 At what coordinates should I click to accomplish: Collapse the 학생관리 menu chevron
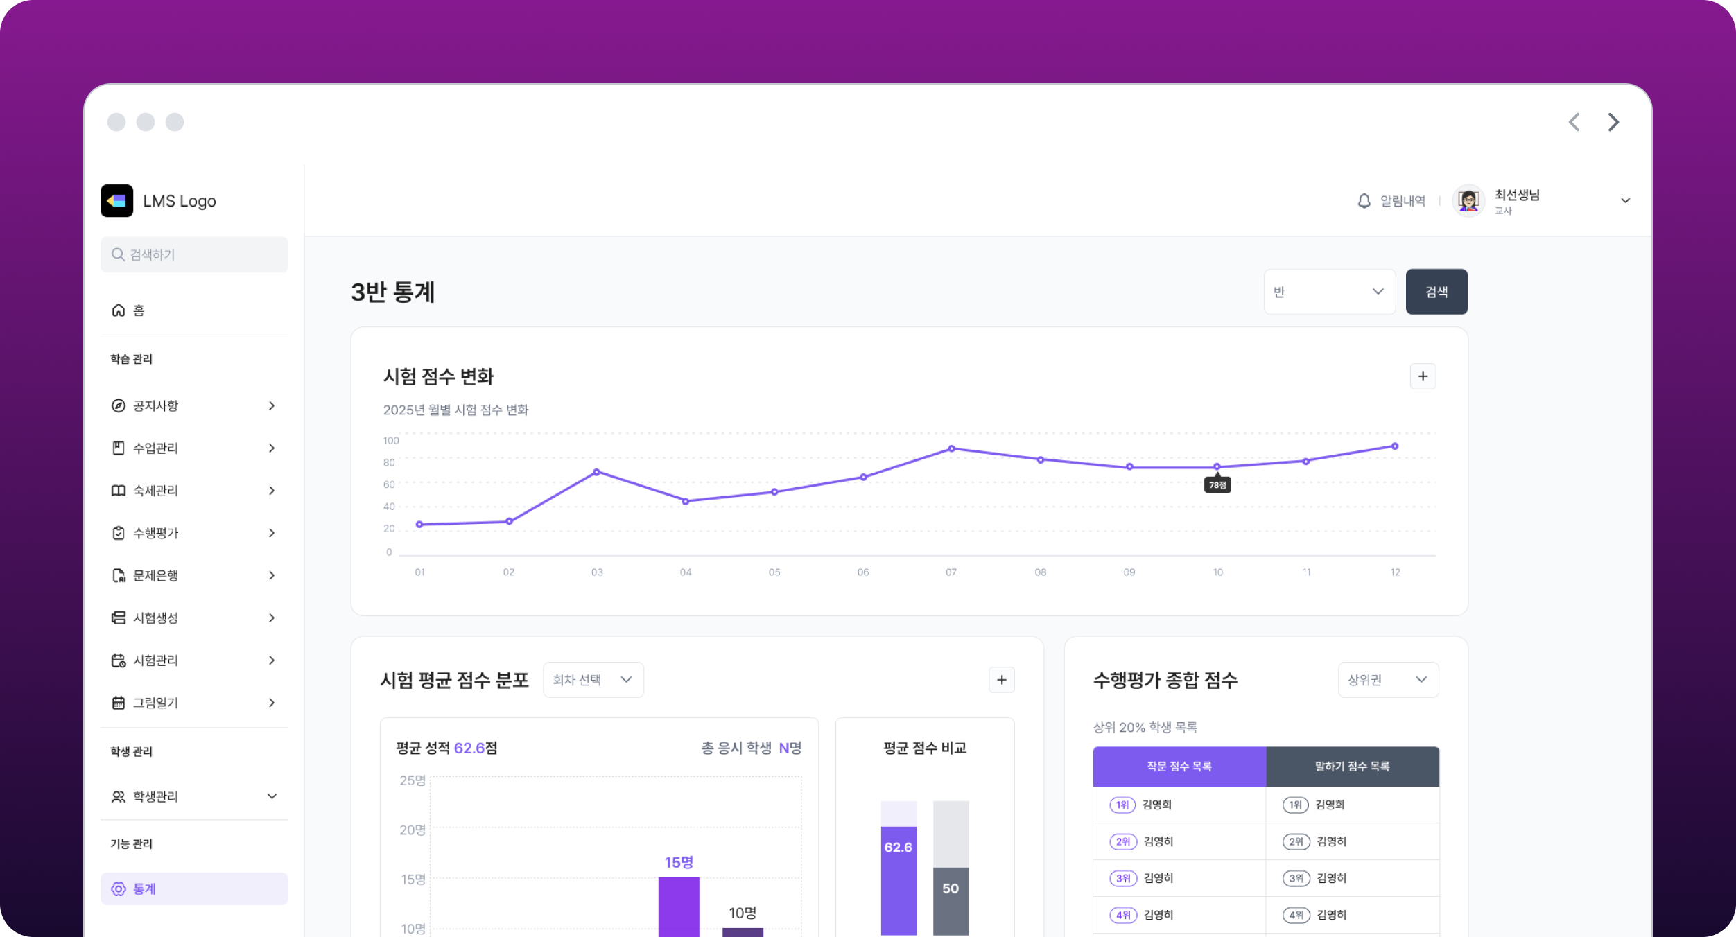coord(272,796)
